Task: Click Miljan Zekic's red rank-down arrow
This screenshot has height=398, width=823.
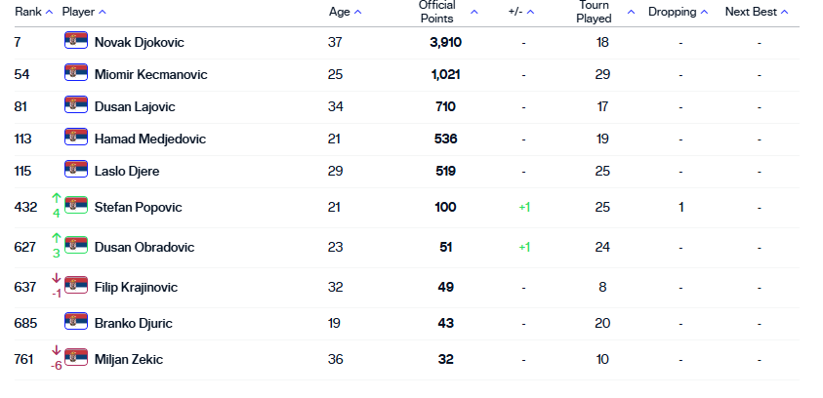Action: pyautogui.click(x=56, y=351)
